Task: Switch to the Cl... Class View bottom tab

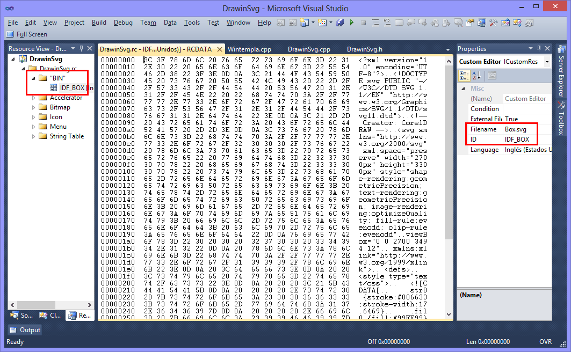Action: tap(50, 316)
